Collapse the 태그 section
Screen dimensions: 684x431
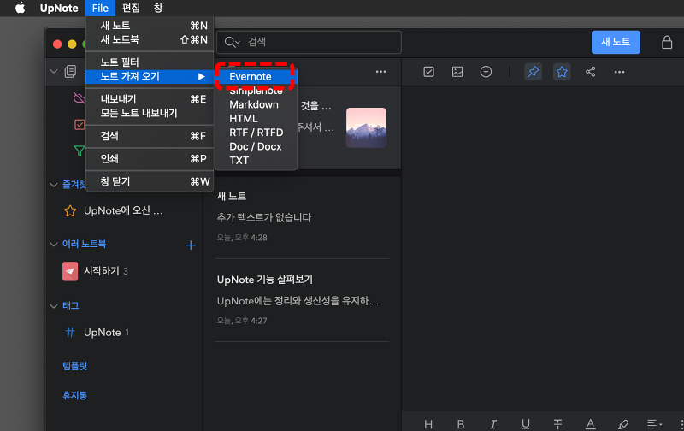pos(54,306)
